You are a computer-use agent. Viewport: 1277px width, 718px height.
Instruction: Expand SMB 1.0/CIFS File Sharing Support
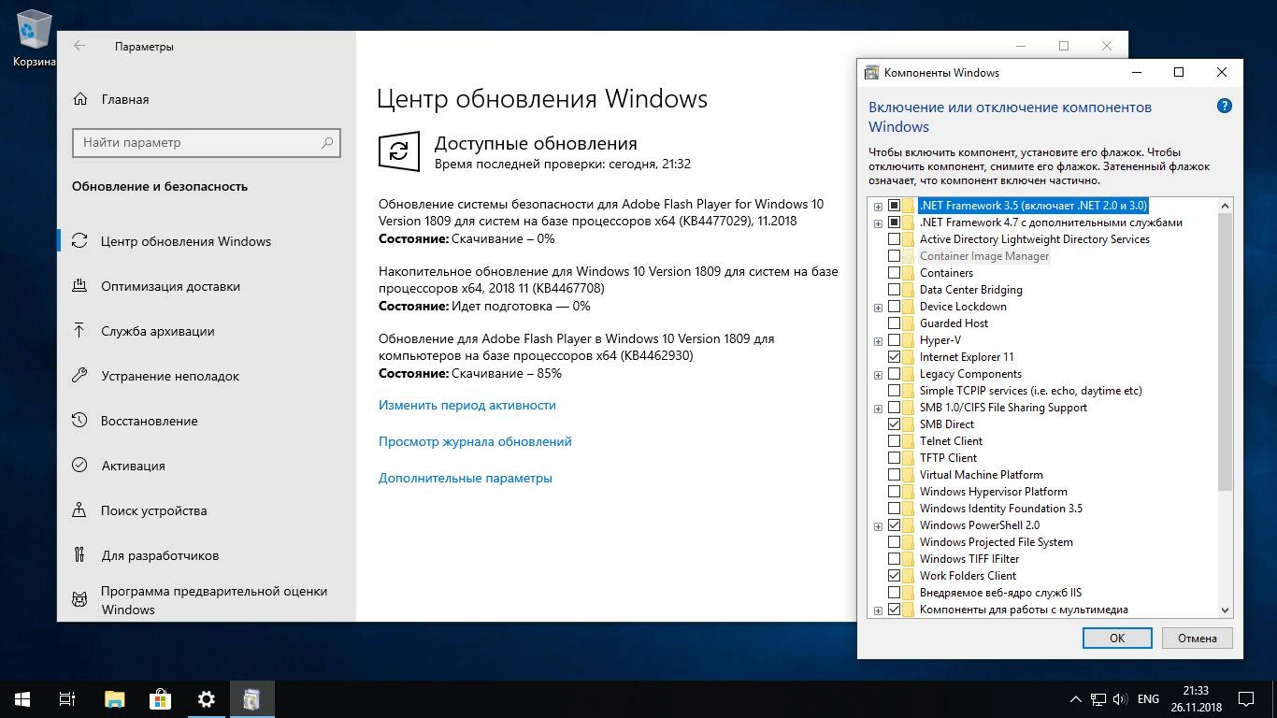(878, 408)
